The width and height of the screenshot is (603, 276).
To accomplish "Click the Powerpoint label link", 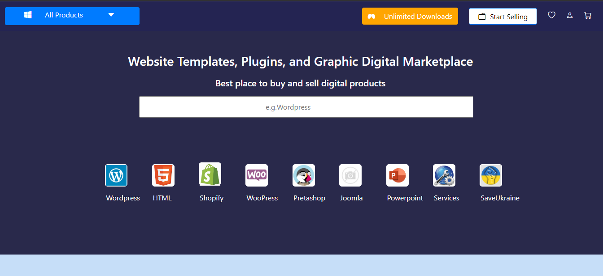I will pos(405,198).
